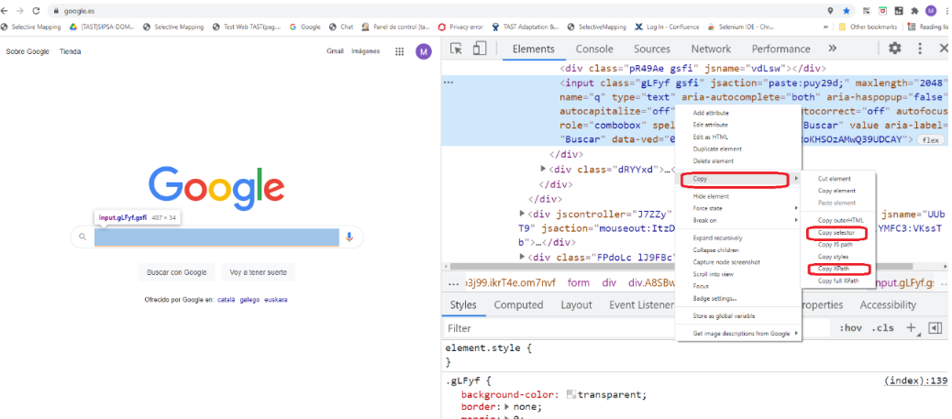This screenshot has width=952, height=419.
Task: Open the Gmail link
Action: pyautogui.click(x=335, y=51)
